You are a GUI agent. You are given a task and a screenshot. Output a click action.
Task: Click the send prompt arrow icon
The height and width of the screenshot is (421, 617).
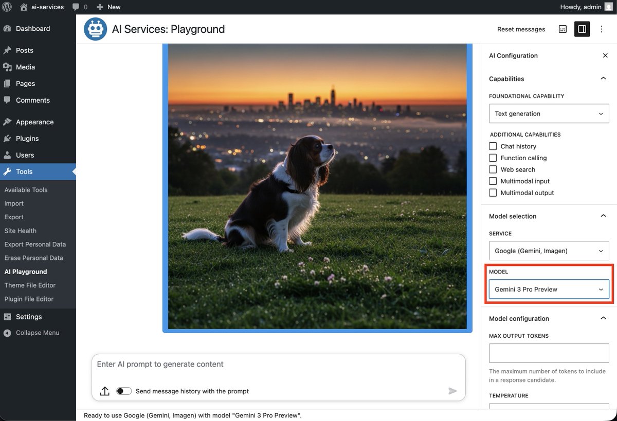(x=453, y=391)
